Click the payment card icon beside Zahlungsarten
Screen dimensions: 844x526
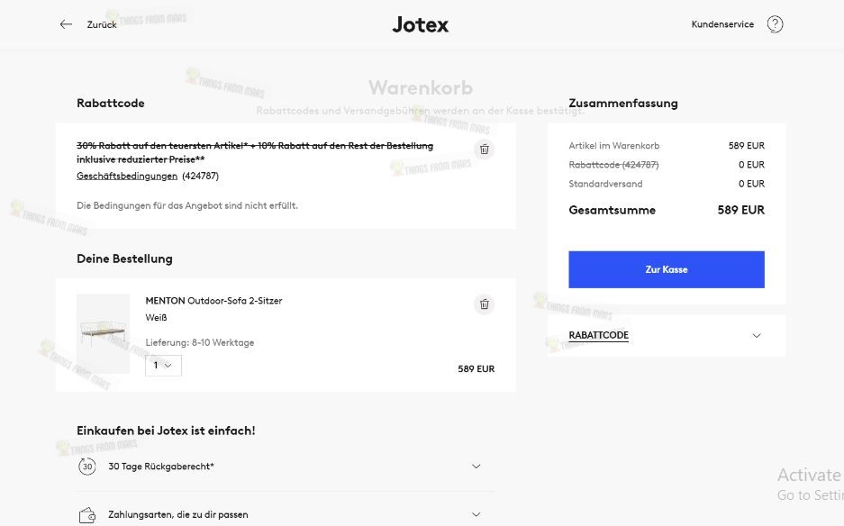87,513
